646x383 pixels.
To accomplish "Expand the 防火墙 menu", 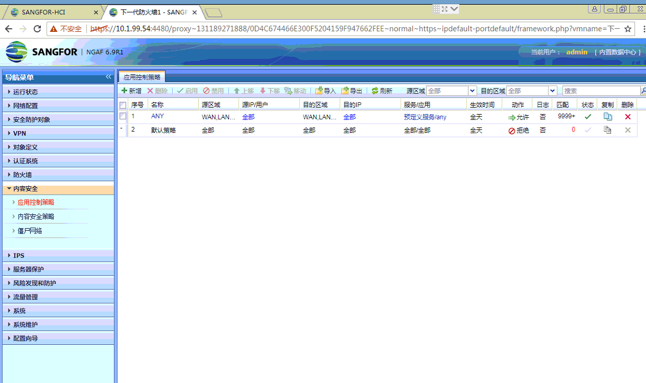I will click(x=58, y=174).
